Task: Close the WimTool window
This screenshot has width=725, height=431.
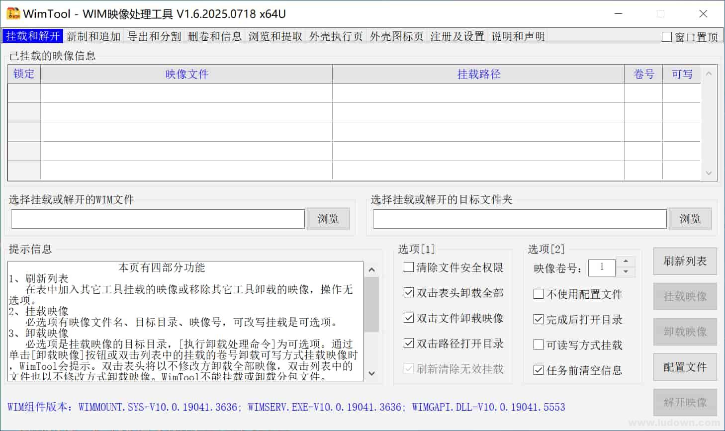Action: (x=703, y=14)
